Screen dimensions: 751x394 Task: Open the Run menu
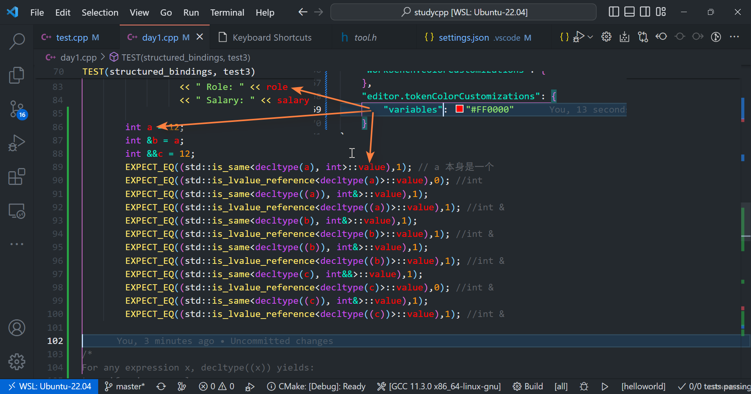191,13
